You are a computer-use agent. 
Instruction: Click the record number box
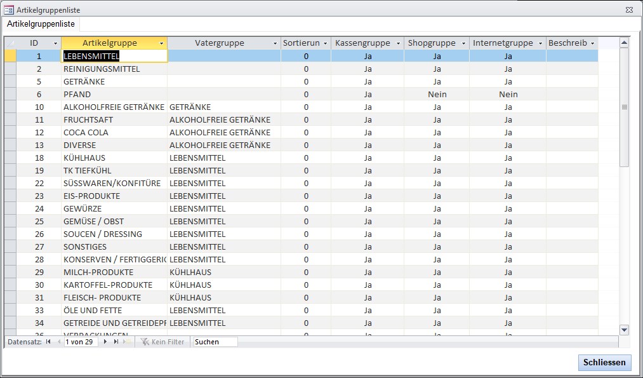click(81, 342)
